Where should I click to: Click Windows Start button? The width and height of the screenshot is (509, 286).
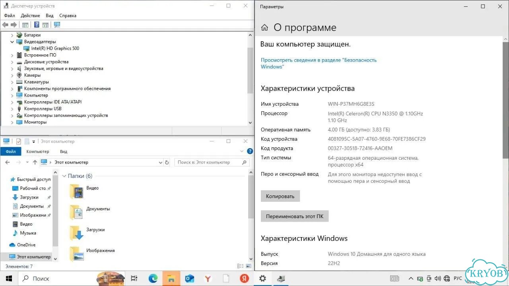pos(9,278)
